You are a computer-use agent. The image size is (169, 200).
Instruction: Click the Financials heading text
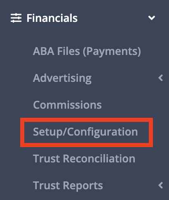point(52,18)
